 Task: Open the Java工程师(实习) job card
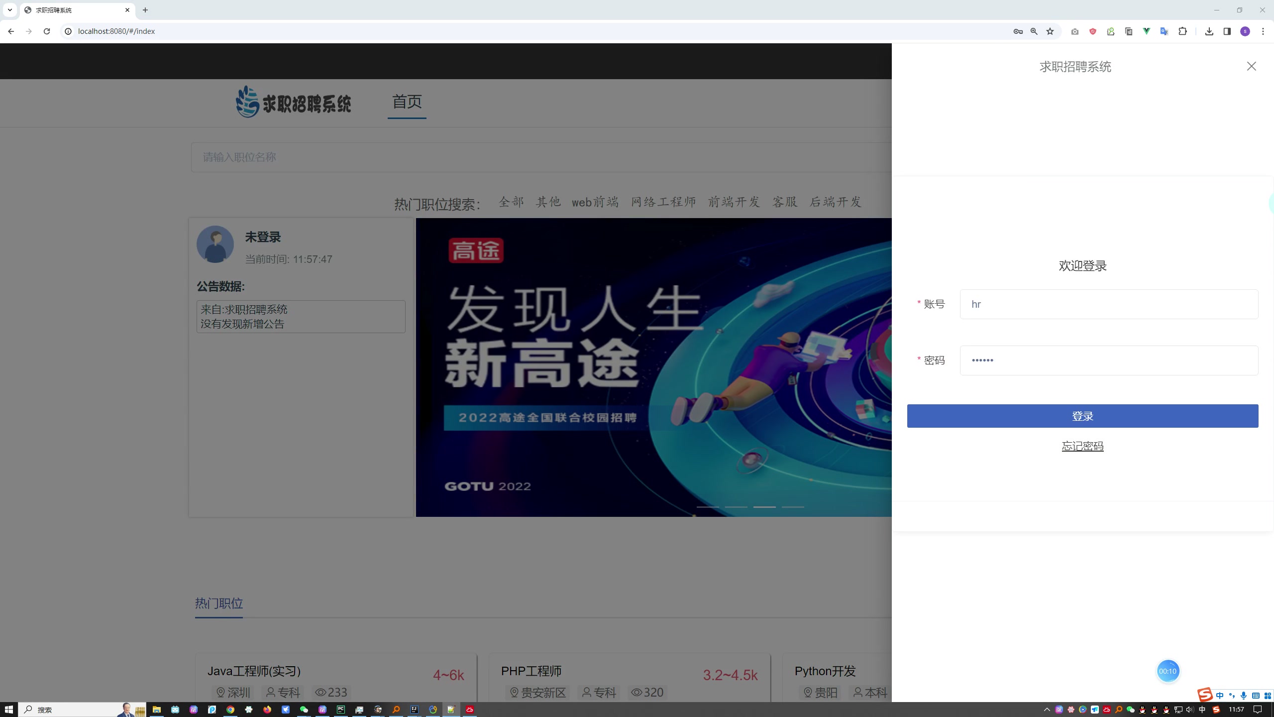(x=336, y=678)
